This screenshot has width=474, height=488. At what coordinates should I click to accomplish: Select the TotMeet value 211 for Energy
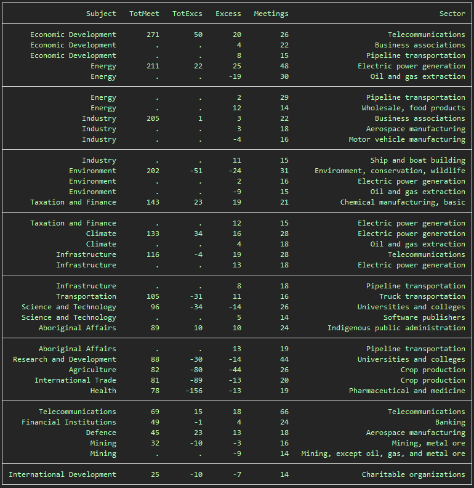[153, 66]
